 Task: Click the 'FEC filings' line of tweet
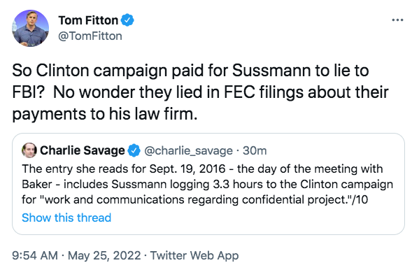[200, 92]
